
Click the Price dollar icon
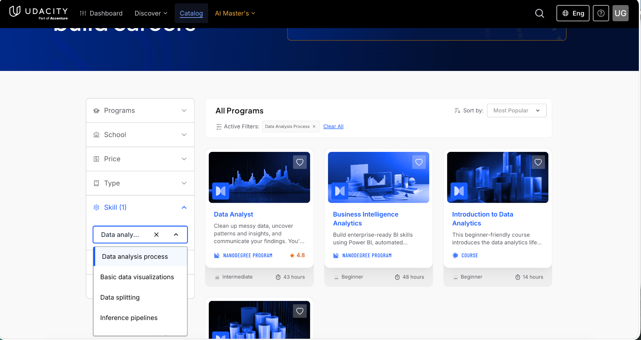(96, 159)
